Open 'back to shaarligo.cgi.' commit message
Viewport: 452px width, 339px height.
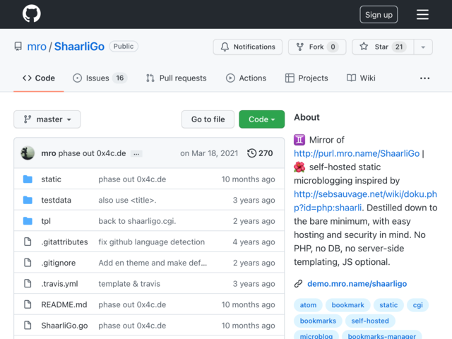coord(137,221)
